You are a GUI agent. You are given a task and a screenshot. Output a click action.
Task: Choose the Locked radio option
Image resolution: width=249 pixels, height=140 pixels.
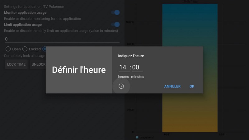pyautogui.click(x=25, y=49)
